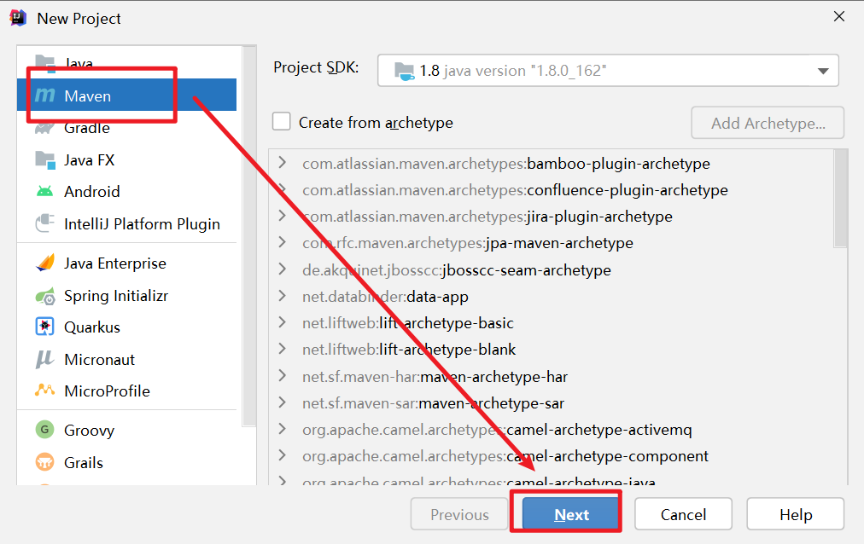Open Help for the dialog
Viewport: 864px width, 544px height.
pos(796,514)
